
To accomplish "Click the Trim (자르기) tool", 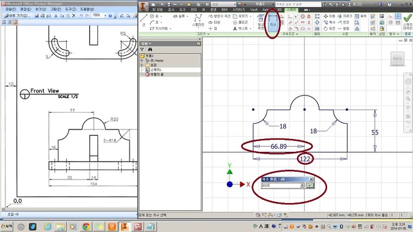I will coord(345,16).
